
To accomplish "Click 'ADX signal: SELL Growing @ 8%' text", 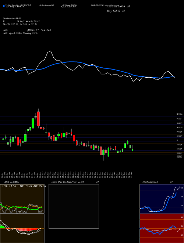I will (20, 33).
